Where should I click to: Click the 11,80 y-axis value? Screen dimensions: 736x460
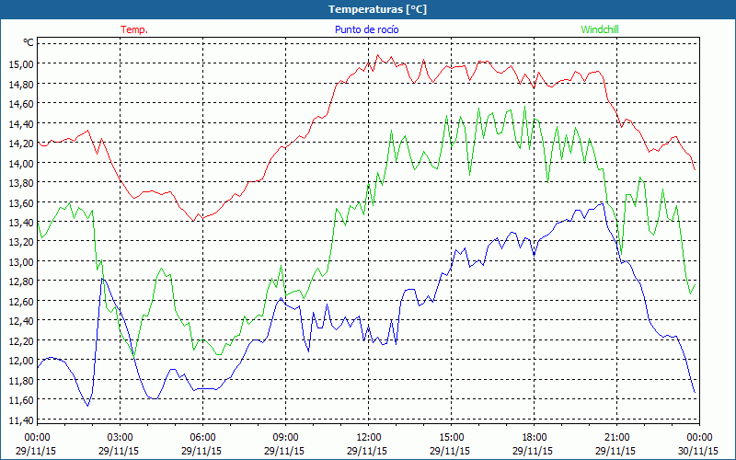21,380
